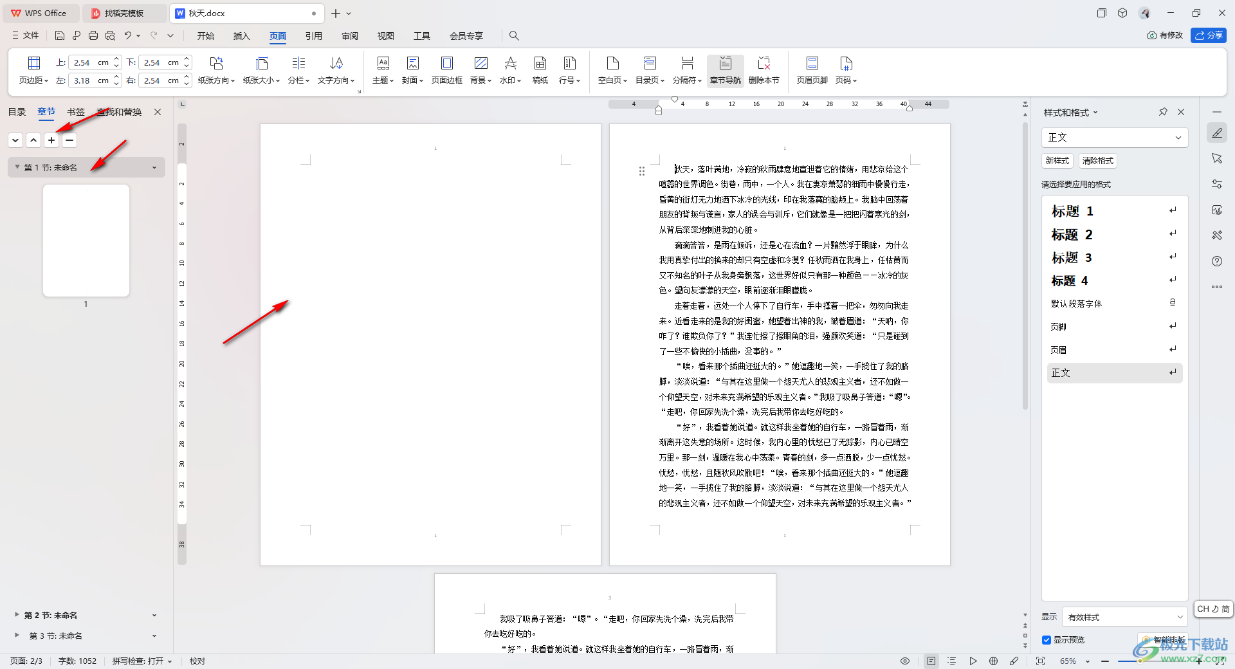Switch to the 插入 ribbon tab
Screen dimensions: 1235x669
tap(242, 35)
